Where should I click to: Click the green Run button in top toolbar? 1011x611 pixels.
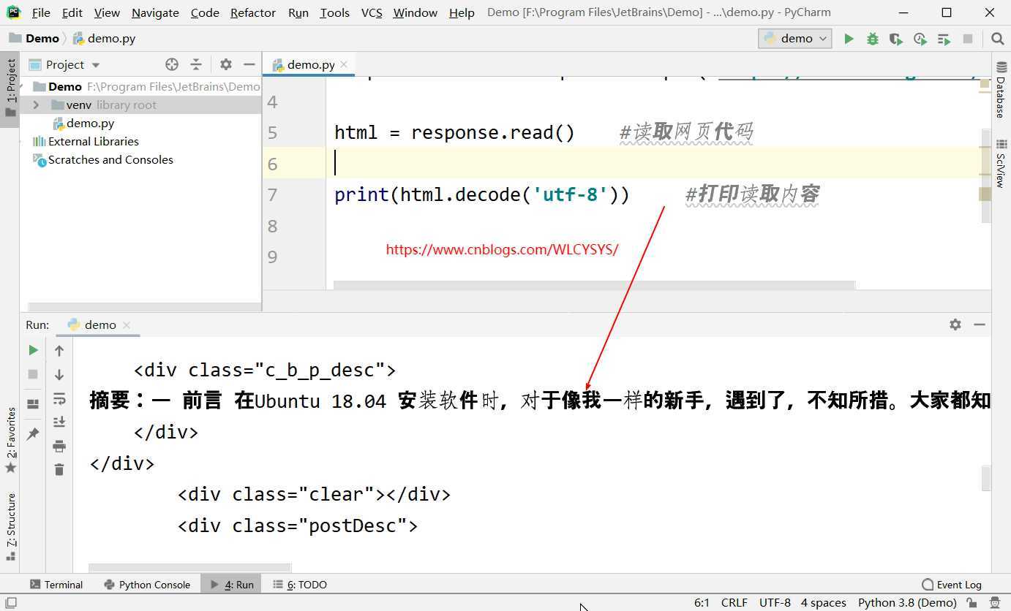coord(849,39)
